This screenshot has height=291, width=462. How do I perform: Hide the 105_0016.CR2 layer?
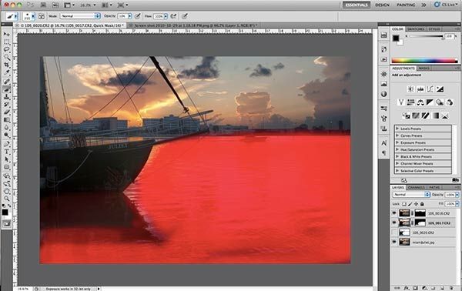click(x=394, y=213)
